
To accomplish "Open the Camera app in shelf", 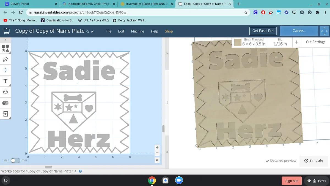I will [165, 180].
